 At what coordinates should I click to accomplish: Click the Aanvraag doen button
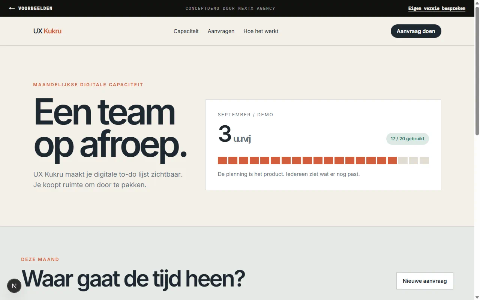[x=416, y=31]
